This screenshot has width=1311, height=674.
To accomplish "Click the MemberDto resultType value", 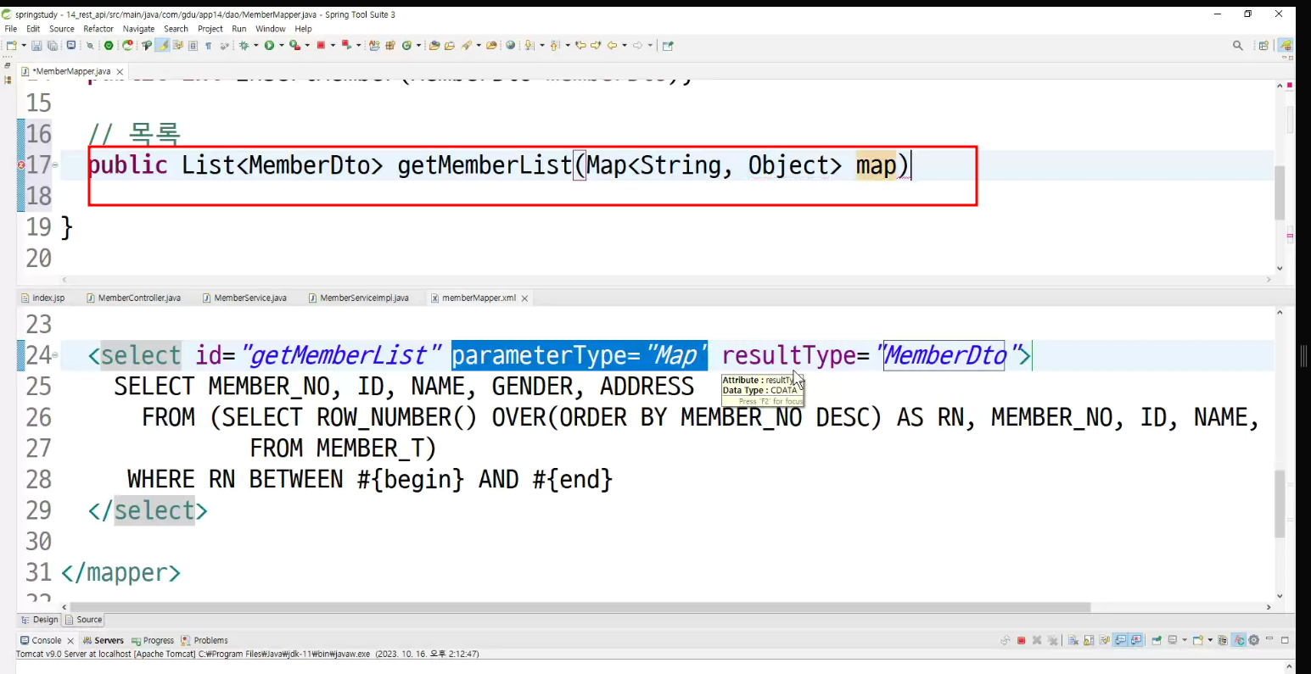I will tap(944, 355).
